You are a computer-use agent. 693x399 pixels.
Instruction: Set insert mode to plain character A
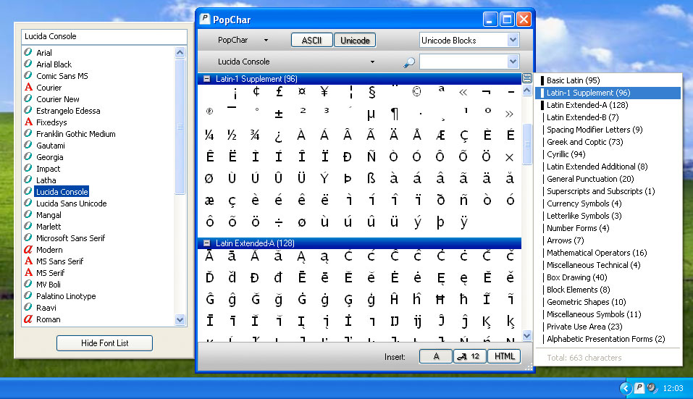point(436,356)
